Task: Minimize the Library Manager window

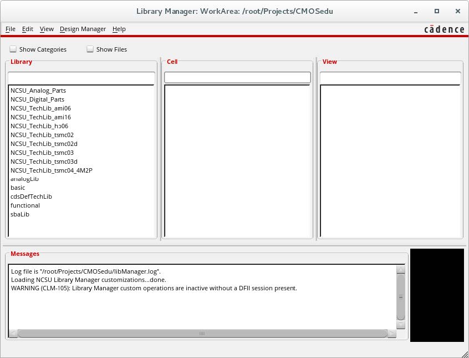Action: (416, 12)
